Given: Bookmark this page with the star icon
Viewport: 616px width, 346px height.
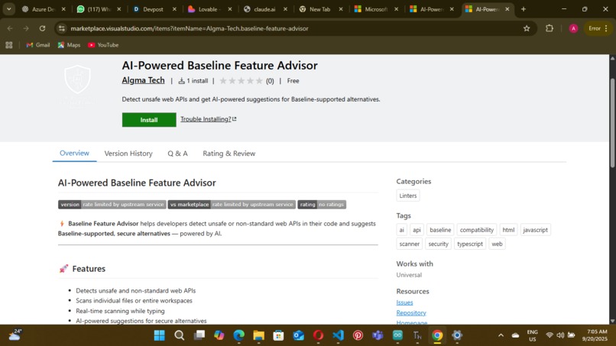Looking at the screenshot, I should (x=527, y=28).
